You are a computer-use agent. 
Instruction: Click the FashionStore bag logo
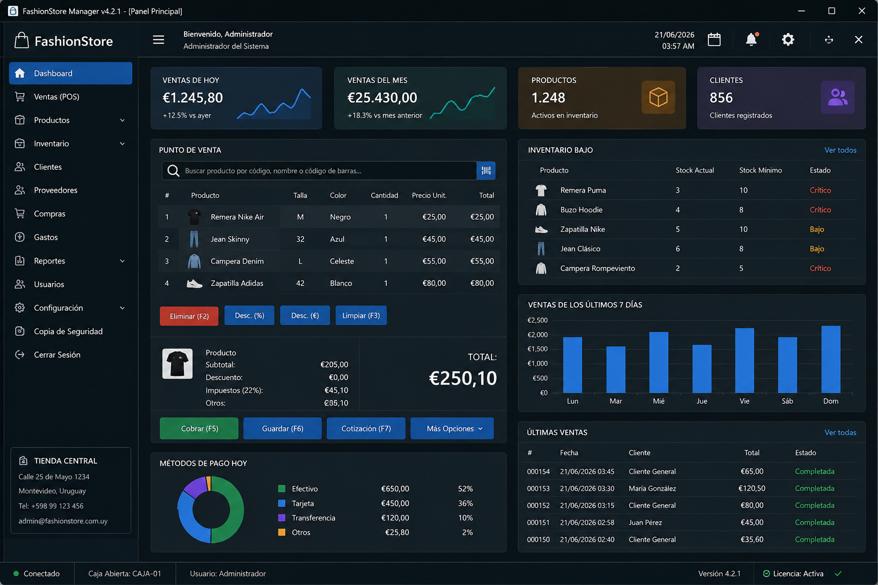[x=22, y=41]
